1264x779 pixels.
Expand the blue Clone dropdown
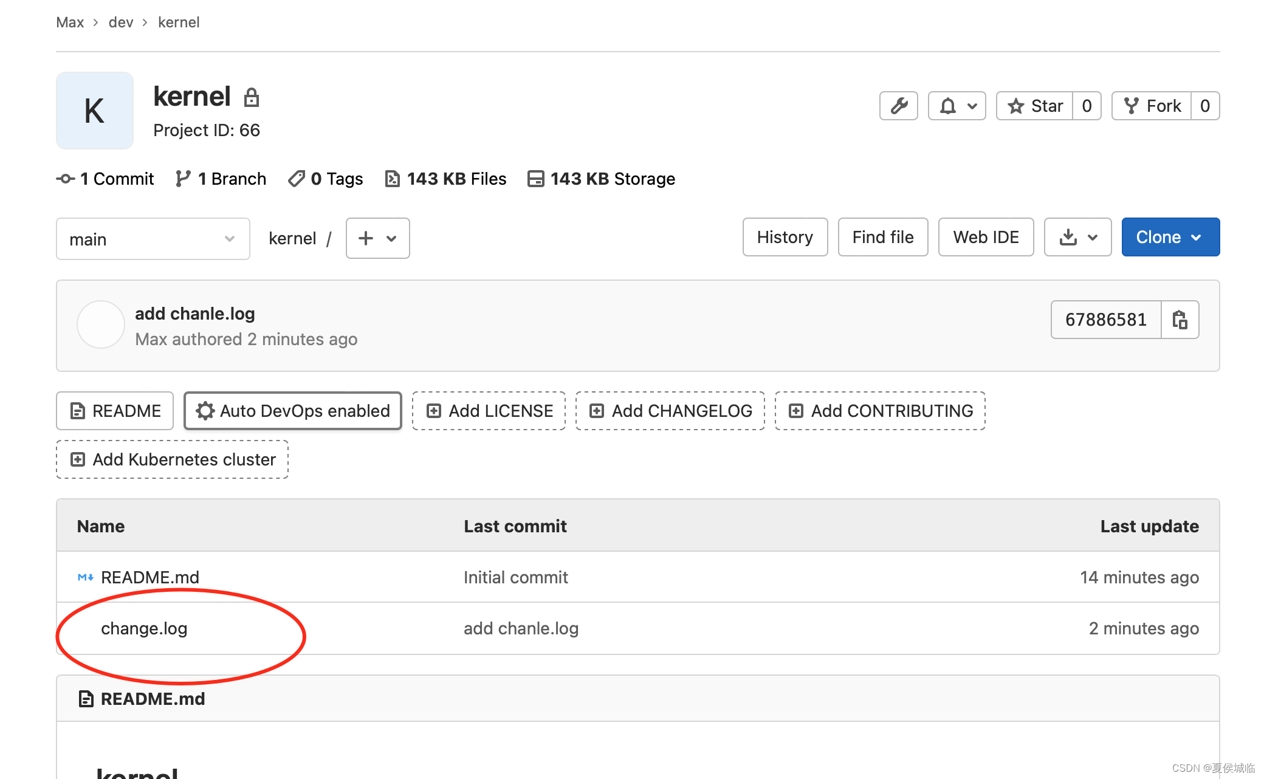(x=1170, y=237)
